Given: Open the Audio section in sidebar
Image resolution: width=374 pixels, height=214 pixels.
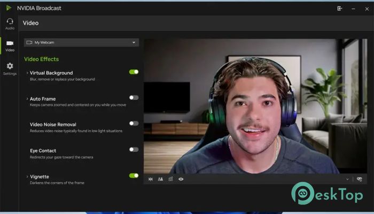Looking at the screenshot, I should tap(10, 24).
